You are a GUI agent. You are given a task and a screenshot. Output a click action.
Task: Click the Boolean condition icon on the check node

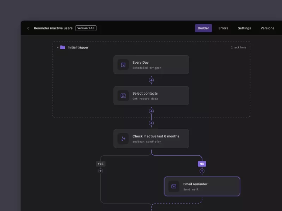click(x=123, y=139)
